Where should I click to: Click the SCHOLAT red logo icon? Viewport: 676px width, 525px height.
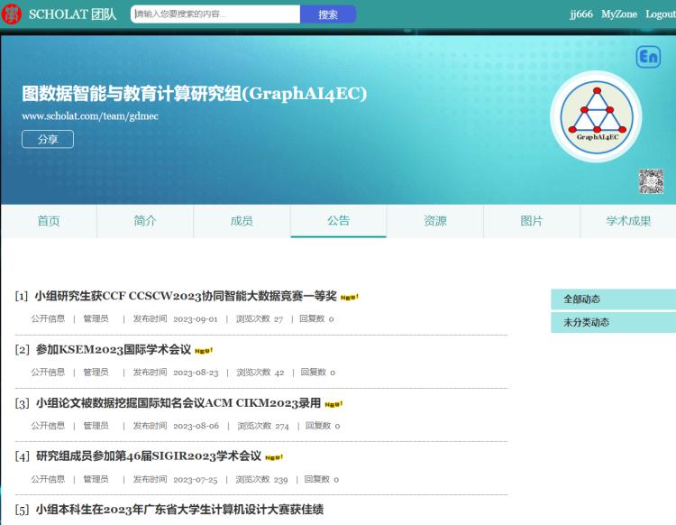[13, 14]
